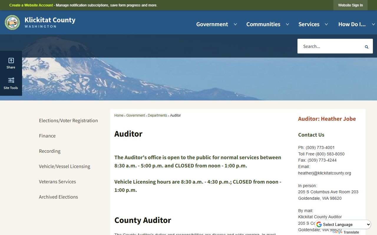Click the Departments breadcrumb link
The height and width of the screenshot is (235, 377).
click(x=157, y=115)
